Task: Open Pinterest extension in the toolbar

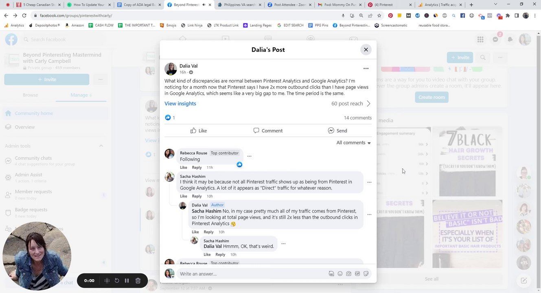Action: tap(390, 15)
